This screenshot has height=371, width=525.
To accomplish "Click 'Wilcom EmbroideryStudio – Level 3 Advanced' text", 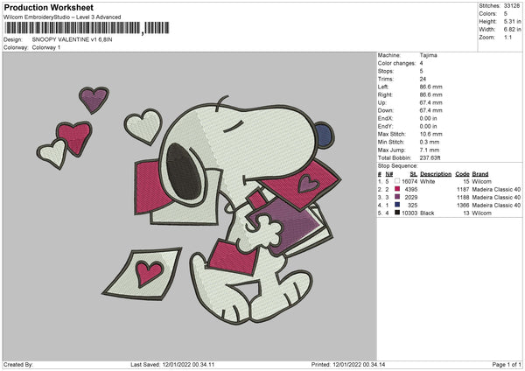I will tap(62, 17).
